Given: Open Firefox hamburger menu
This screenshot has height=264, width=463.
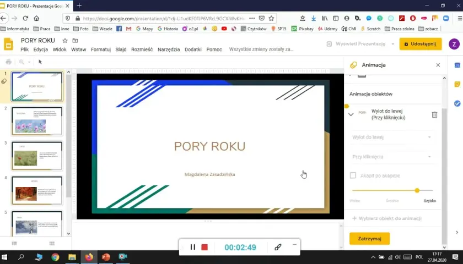Looking at the screenshot, I should point(460,18).
